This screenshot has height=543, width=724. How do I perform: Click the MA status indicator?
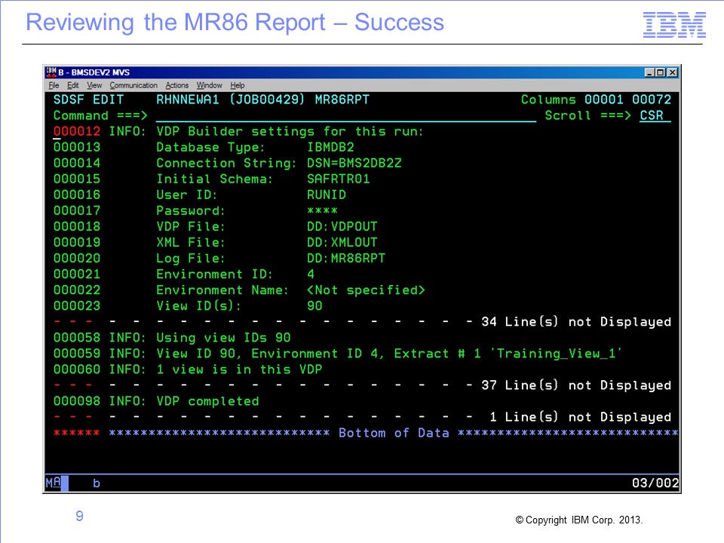coord(53,483)
